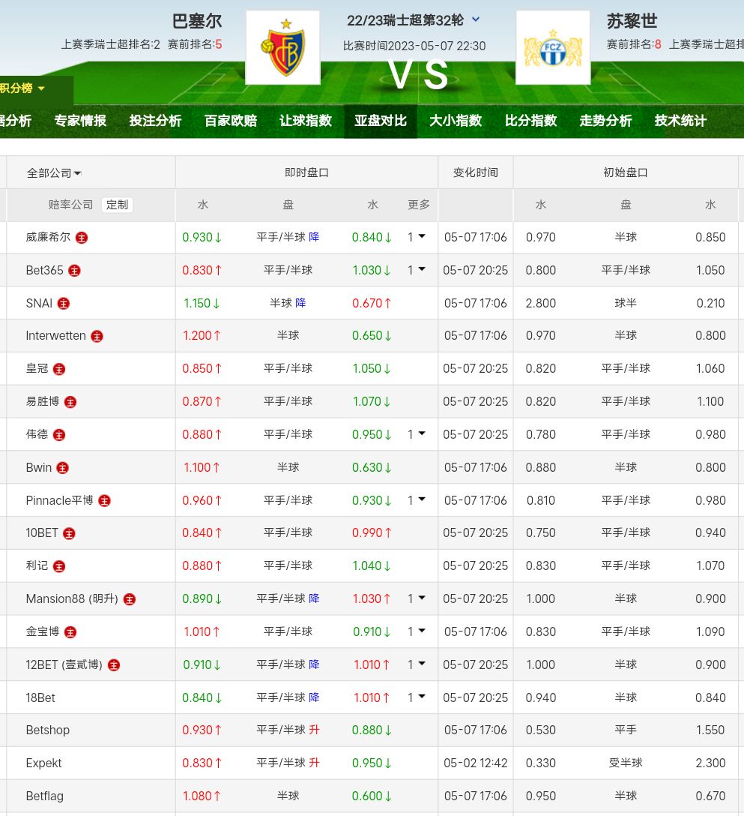Click red 主 badge next to 12BET (壹贰博)
Screen dimensions: 744x816
(x=114, y=665)
